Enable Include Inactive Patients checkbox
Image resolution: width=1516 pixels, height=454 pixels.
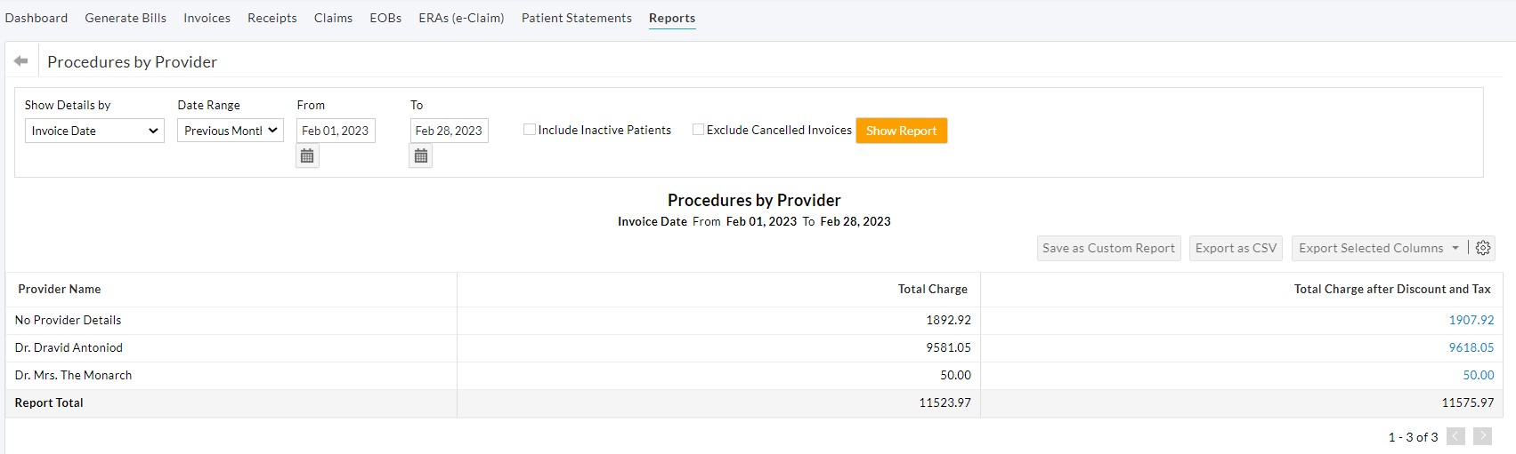point(530,130)
